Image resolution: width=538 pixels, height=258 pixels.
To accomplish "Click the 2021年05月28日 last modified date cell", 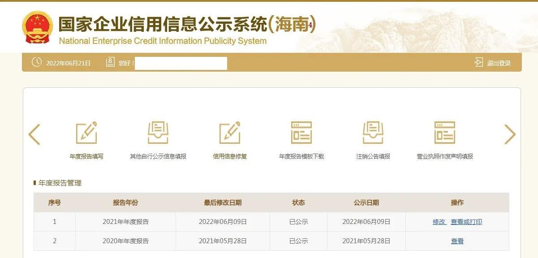I will [x=223, y=241].
